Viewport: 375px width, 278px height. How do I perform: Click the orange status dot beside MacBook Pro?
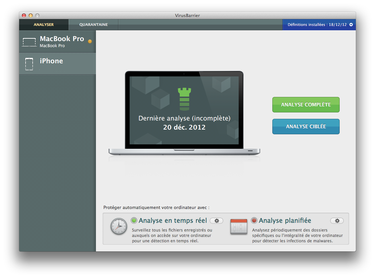pos(90,41)
